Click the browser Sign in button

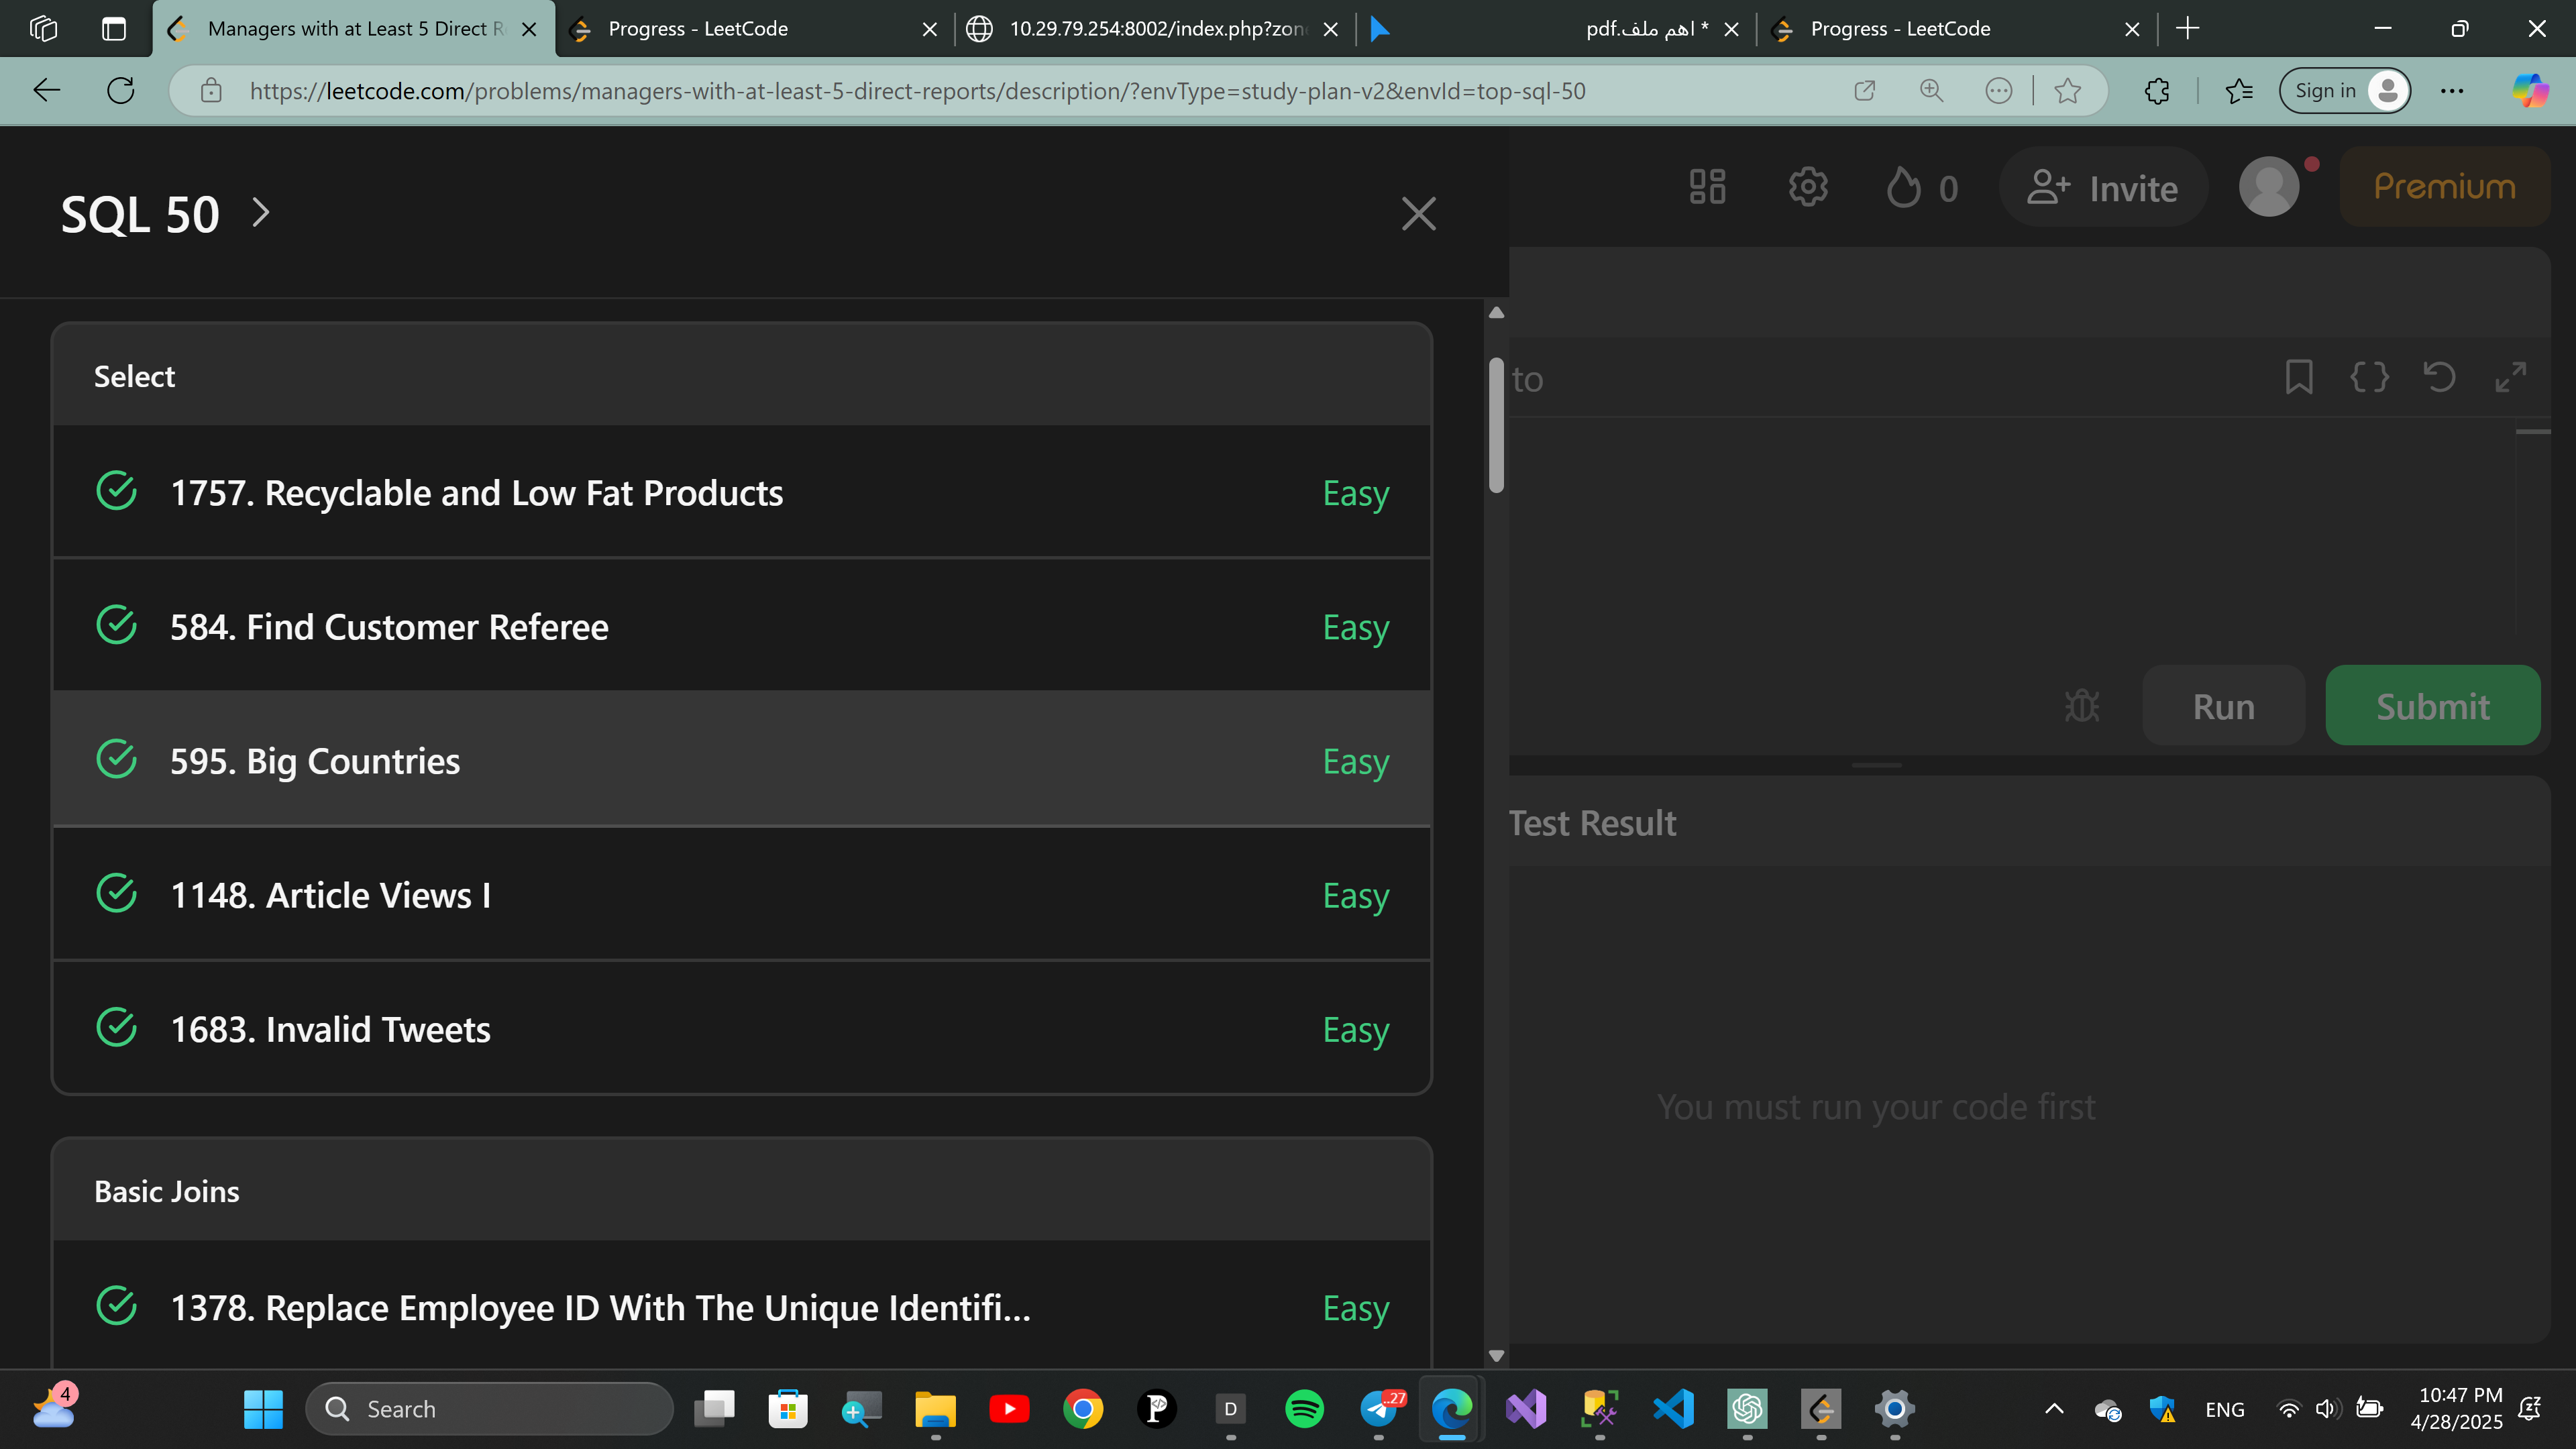(2344, 91)
